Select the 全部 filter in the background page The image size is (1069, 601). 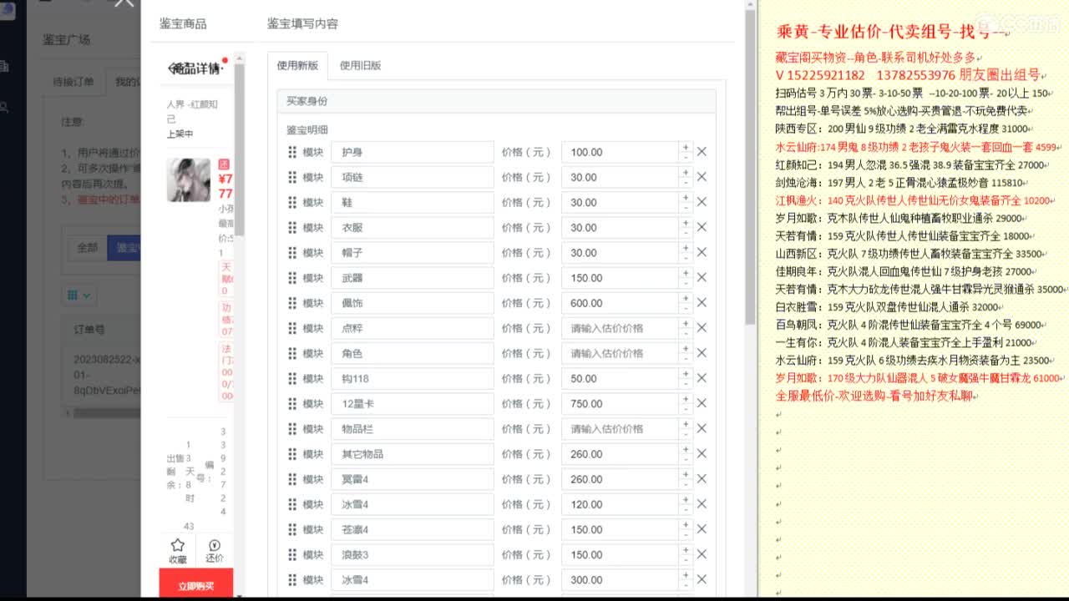pos(87,248)
